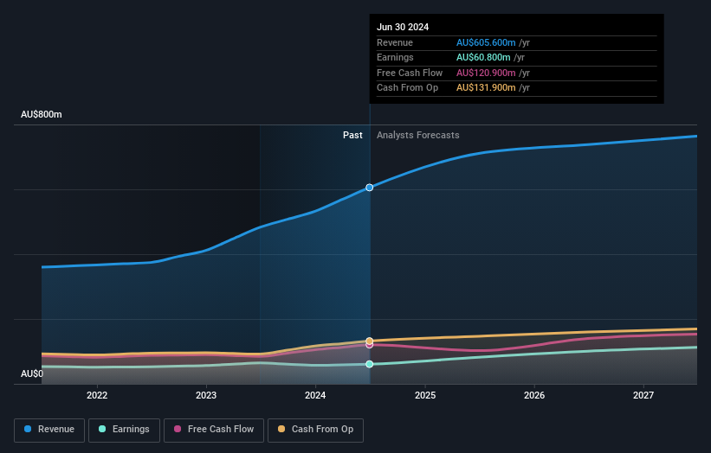Click the AU$605.600m revenue value
This screenshot has height=453, width=711.
coord(486,42)
